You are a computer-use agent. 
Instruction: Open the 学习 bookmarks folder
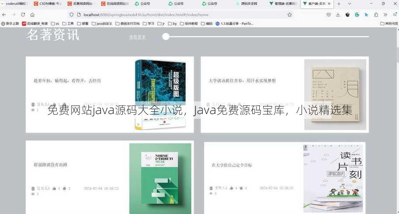(x=148, y=24)
